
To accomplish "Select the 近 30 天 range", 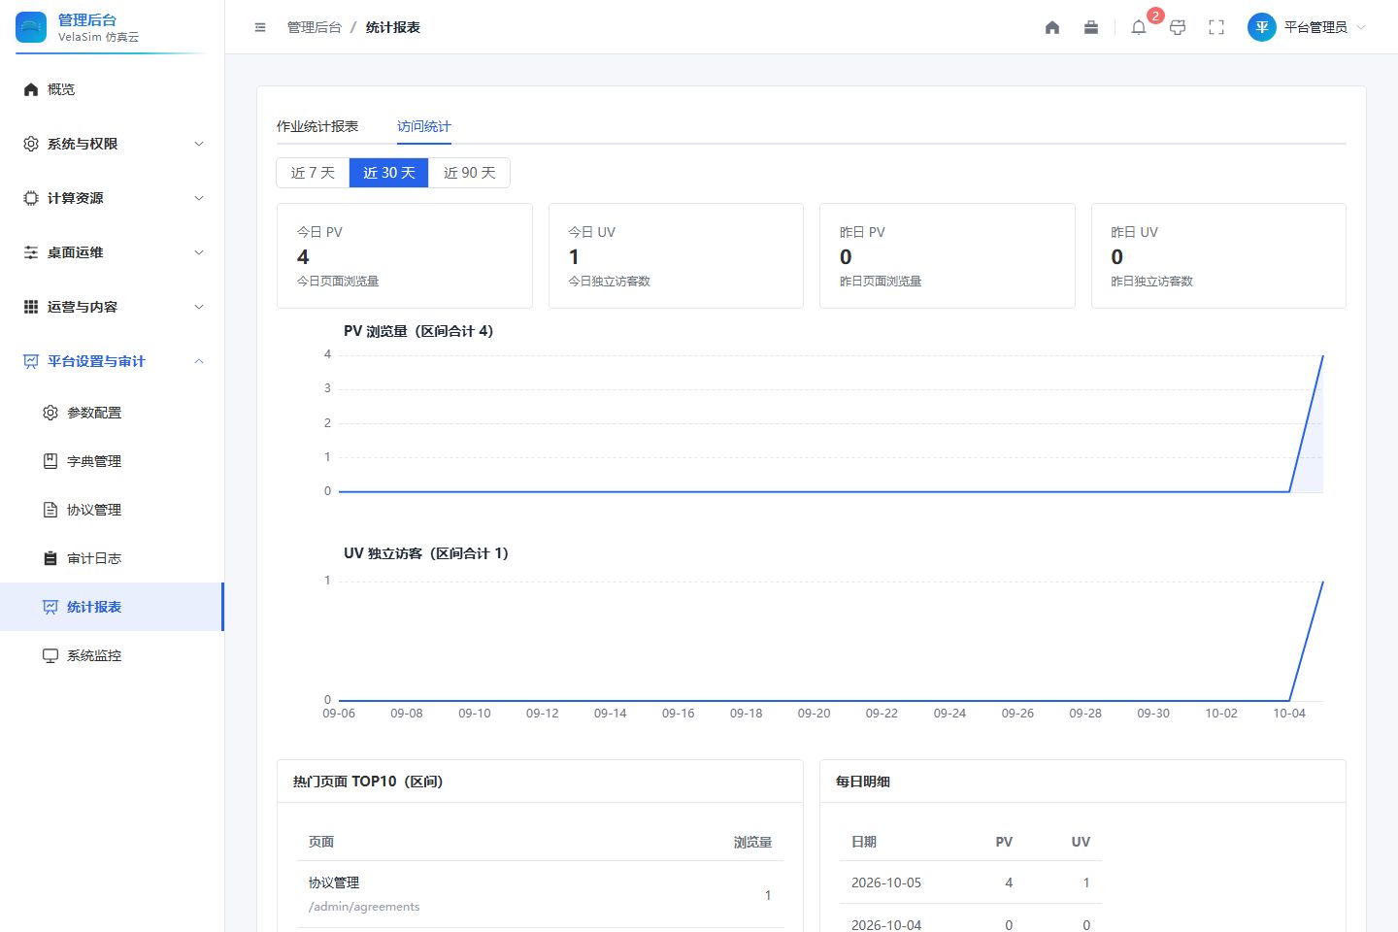I will [x=389, y=173].
